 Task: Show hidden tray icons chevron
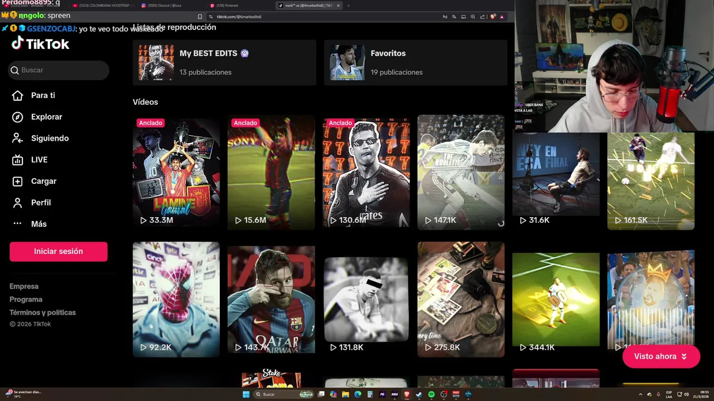[640, 394]
